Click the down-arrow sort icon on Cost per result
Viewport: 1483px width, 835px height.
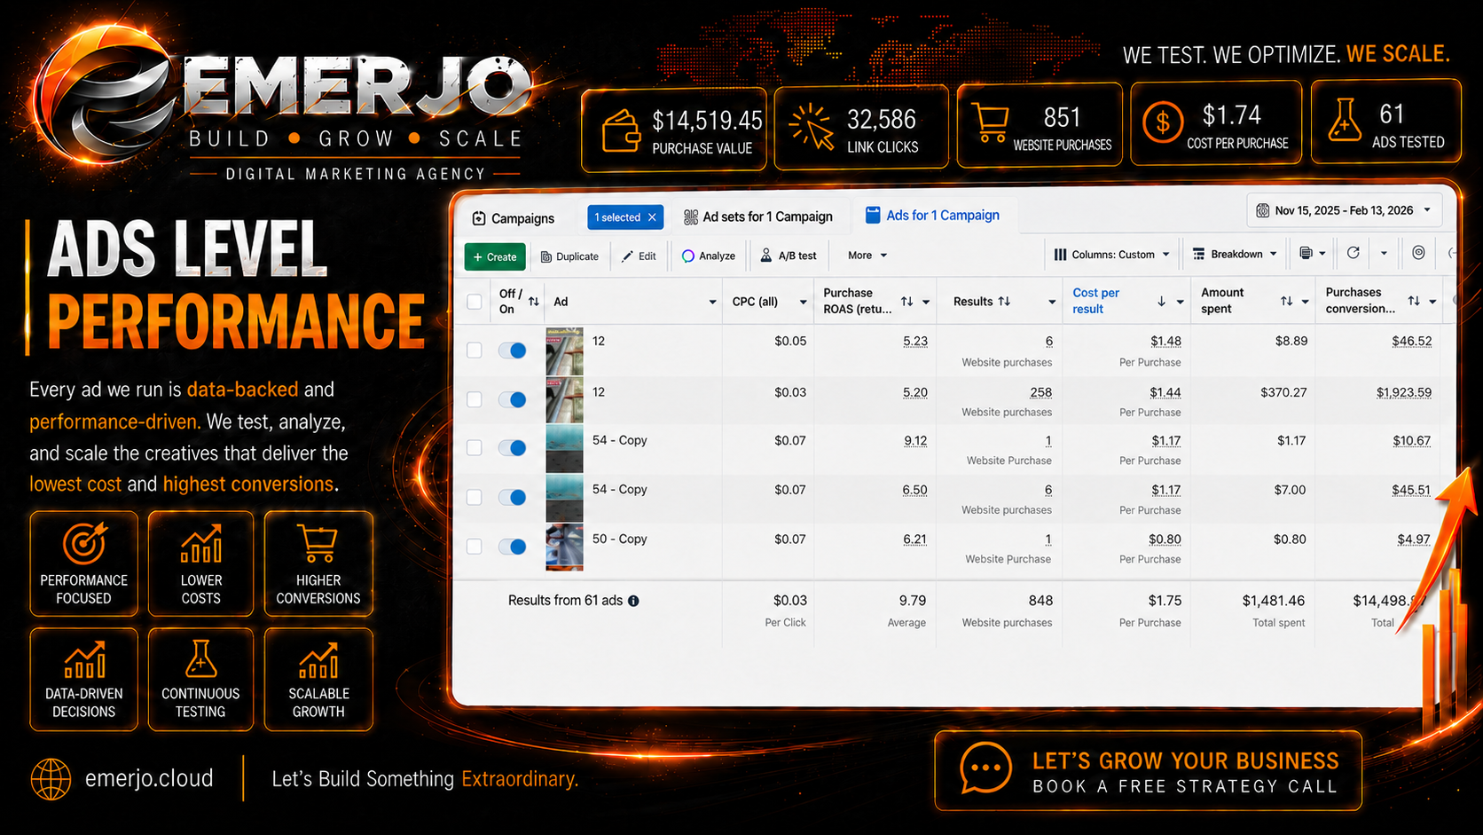[1161, 302]
